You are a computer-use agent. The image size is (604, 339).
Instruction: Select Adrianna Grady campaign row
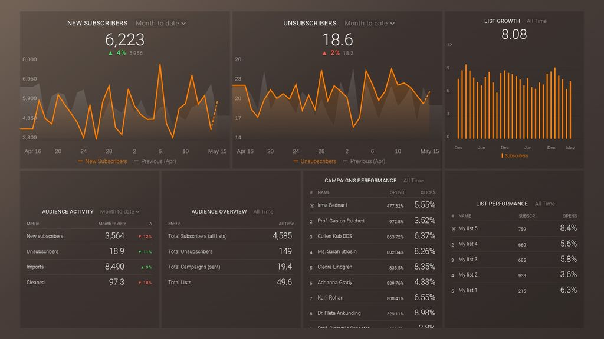pos(373,282)
